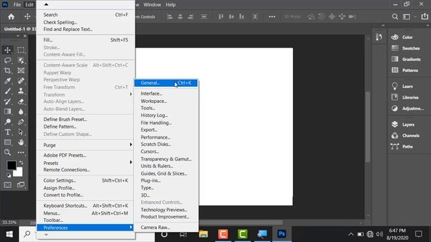Select the Frame tool
The image size is (431, 242).
tap(21, 71)
